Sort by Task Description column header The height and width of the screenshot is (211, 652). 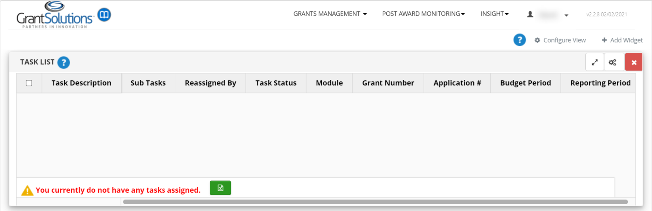tap(81, 83)
